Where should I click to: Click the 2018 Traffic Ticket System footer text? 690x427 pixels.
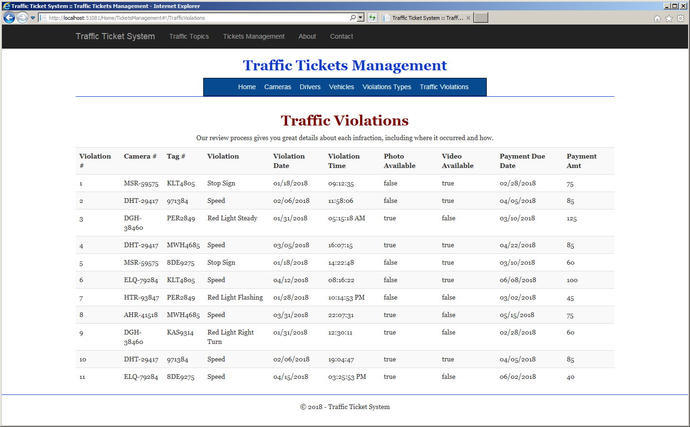[345, 407]
